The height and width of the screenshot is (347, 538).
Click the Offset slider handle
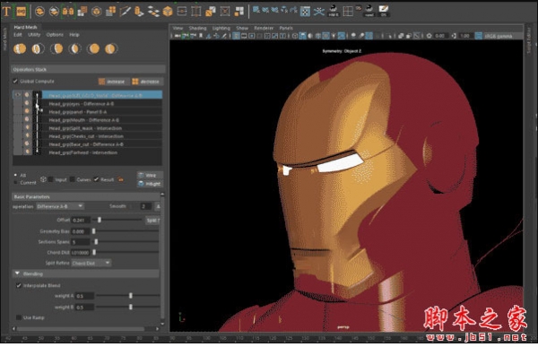coord(100,220)
